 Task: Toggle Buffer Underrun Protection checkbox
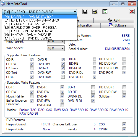[x=32, y=101]
